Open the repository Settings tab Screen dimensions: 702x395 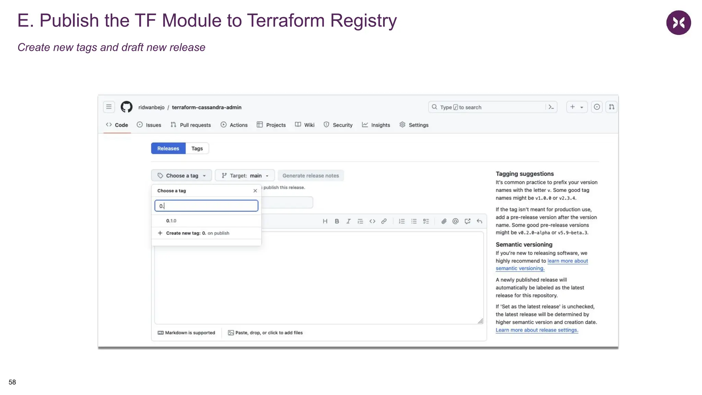414,125
